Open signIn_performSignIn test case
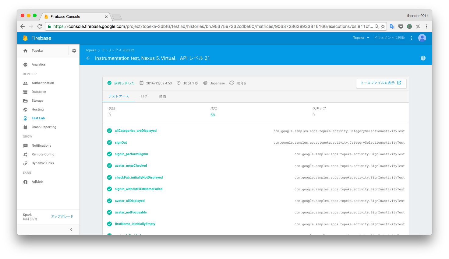Viewport: 449px width, 259px height. pyautogui.click(x=131, y=154)
